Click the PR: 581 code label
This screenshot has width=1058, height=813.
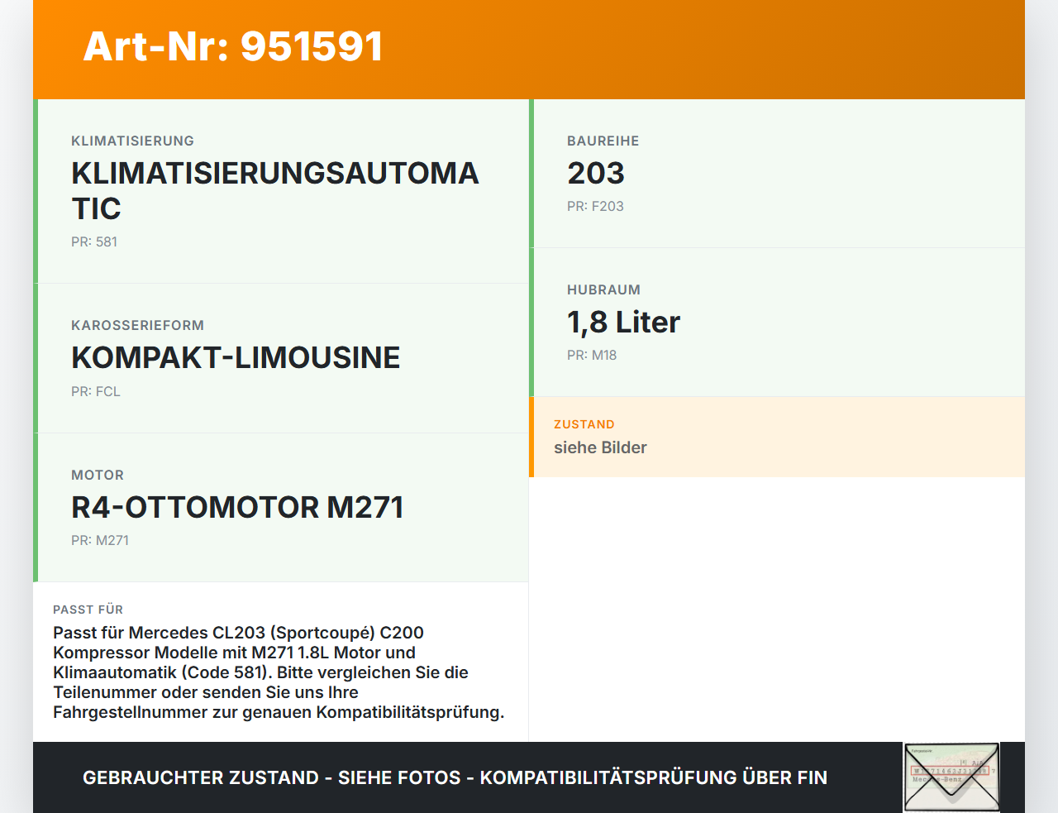pyautogui.click(x=94, y=242)
